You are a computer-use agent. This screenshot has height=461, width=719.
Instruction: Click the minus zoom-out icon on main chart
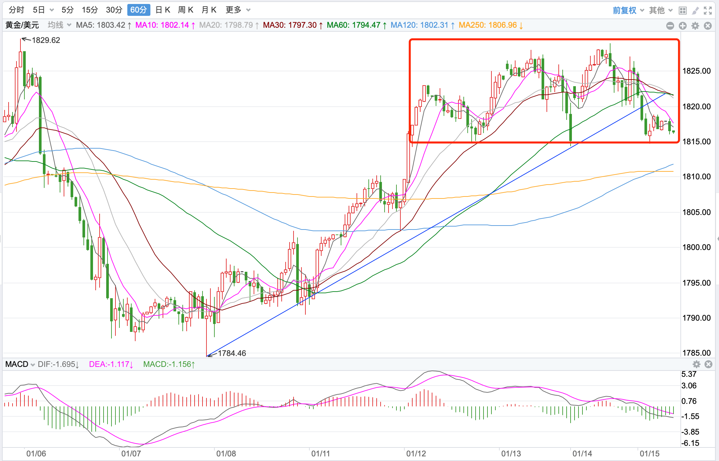[x=670, y=26]
